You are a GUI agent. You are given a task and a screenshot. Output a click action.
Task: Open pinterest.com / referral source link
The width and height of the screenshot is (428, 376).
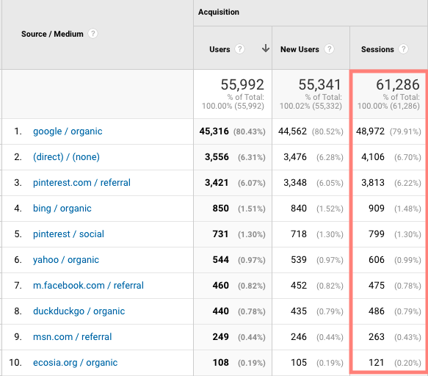point(81,183)
